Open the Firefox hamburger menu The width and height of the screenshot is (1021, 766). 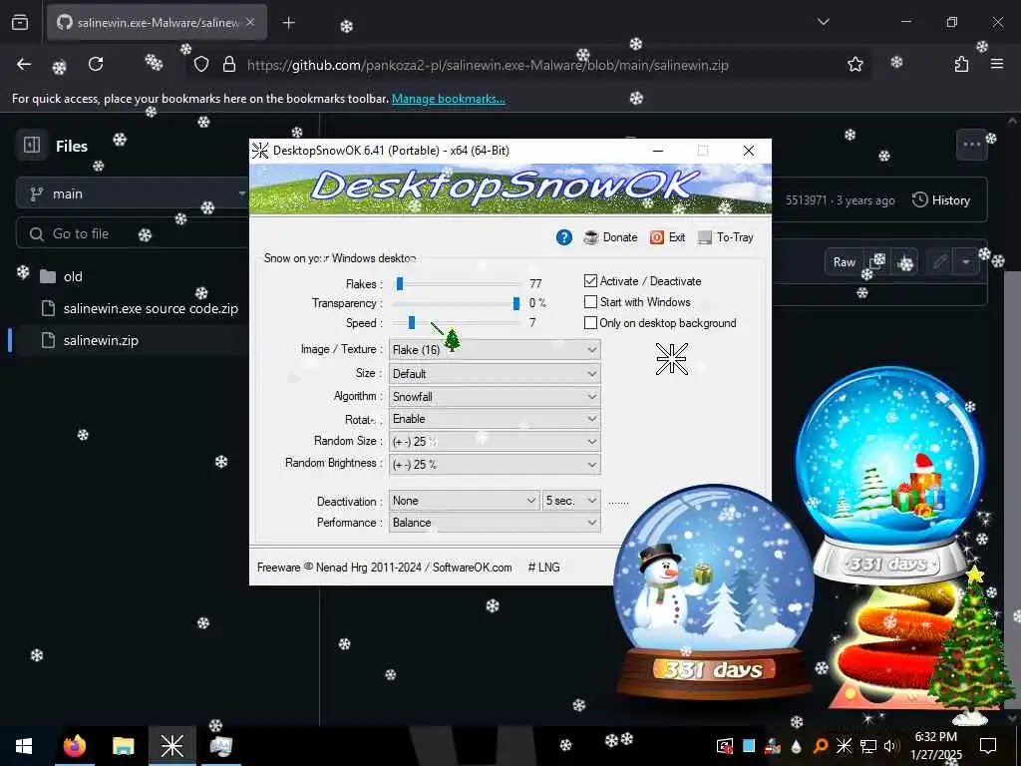(x=997, y=64)
